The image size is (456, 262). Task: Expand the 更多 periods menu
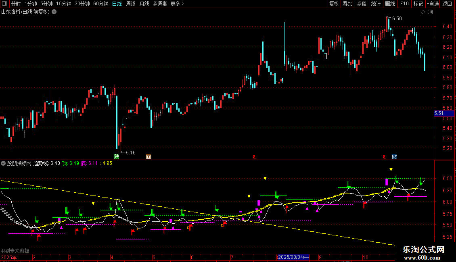(x=178, y=4)
